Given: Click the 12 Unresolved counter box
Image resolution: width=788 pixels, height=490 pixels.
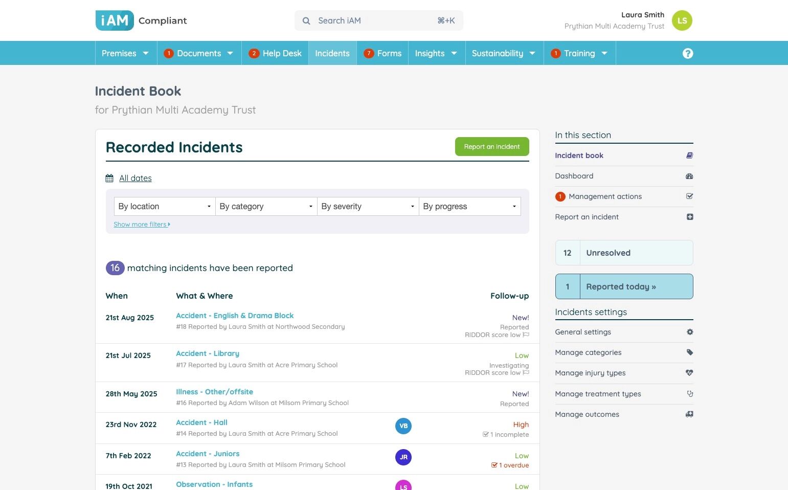Looking at the screenshot, I should (x=624, y=253).
